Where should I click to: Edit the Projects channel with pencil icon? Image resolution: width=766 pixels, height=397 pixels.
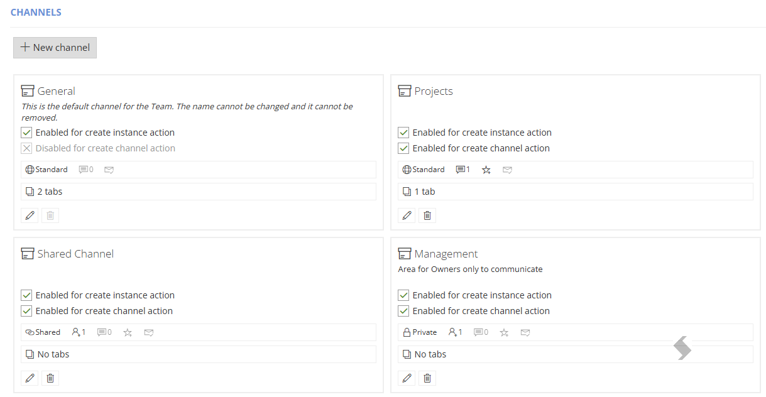(407, 215)
